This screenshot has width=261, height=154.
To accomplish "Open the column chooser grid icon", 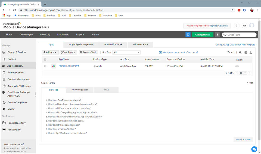I will point(246,53).
